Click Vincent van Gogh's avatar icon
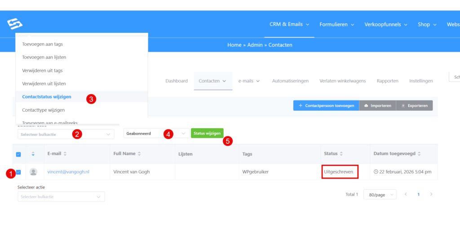Viewport: 460px width, 244px height. pyautogui.click(x=33, y=172)
